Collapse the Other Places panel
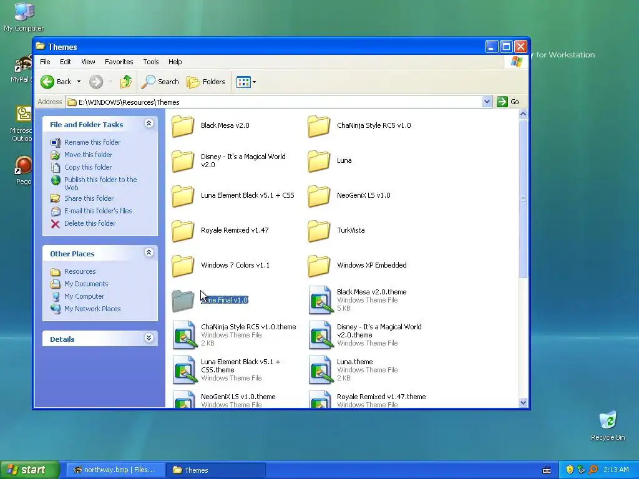This screenshot has height=479, width=639. (x=149, y=253)
